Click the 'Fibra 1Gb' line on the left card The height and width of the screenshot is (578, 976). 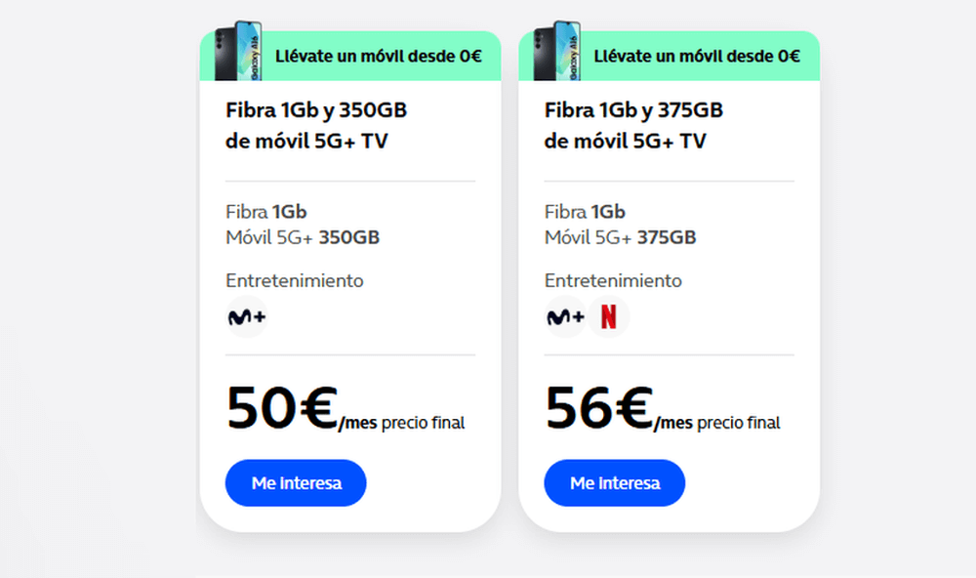point(266,211)
